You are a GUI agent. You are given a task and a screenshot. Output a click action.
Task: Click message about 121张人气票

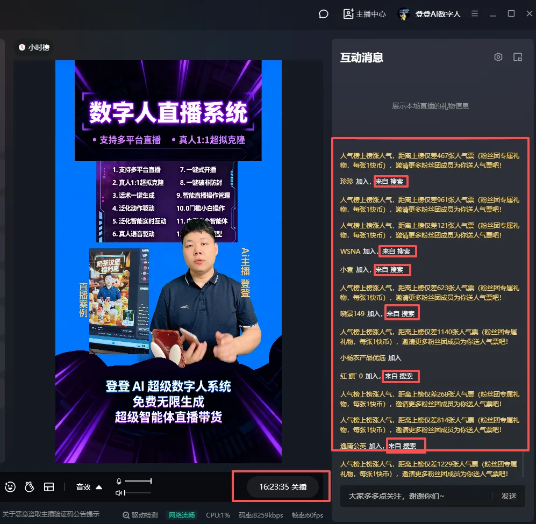[x=430, y=231]
